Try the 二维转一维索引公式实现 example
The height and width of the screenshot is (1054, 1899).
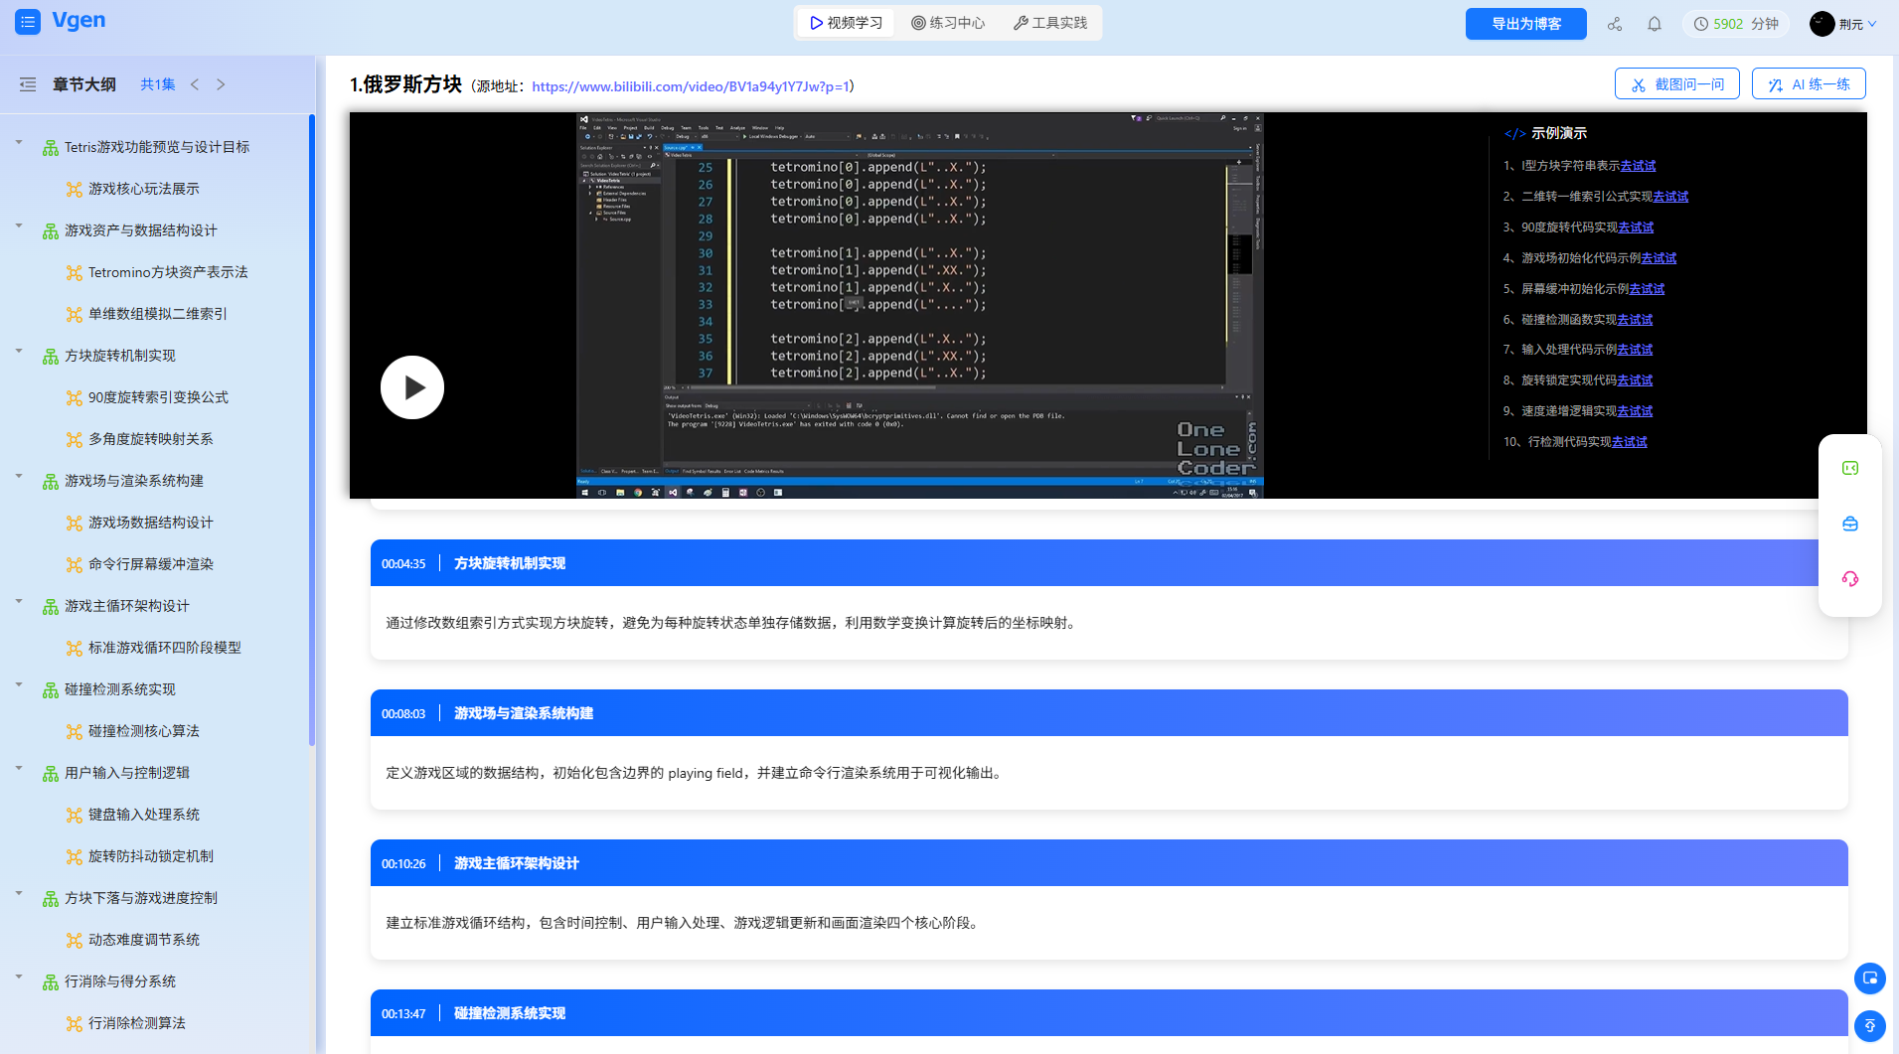click(1670, 197)
